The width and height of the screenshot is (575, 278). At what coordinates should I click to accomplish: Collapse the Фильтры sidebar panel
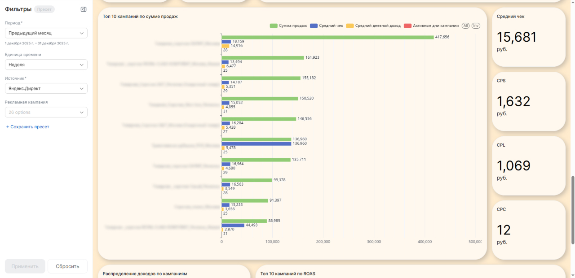pyautogui.click(x=84, y=9)
